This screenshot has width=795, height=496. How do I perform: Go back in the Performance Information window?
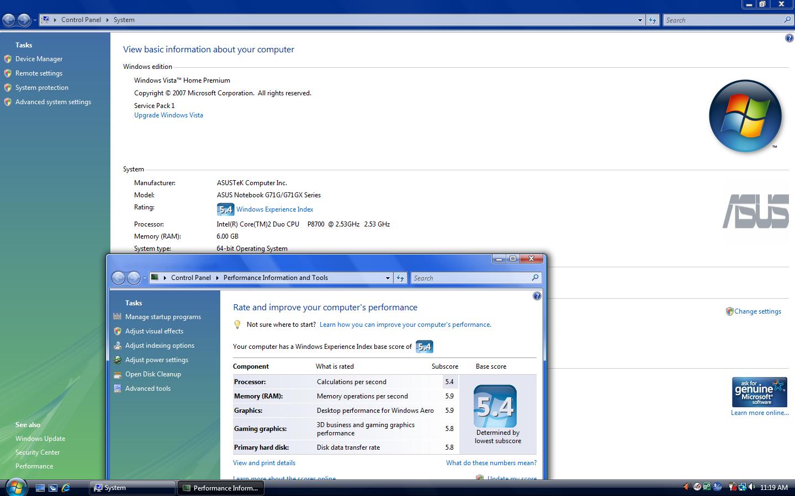coord(118,278)
